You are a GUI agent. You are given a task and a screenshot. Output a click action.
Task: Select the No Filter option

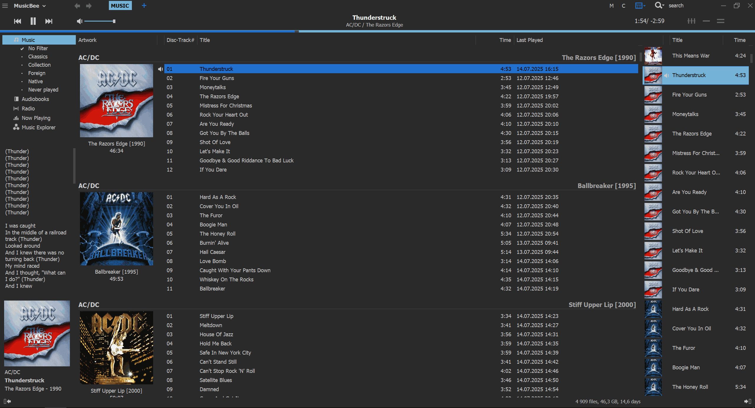point(38,48)
